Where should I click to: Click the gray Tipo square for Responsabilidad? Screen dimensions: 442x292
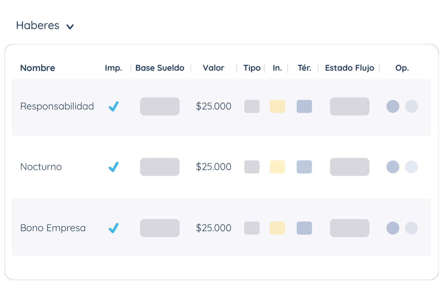[x=252, y=107]
